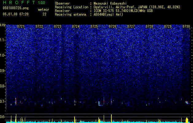Click the kHz axis unit label
193x123 pixels.
click(3, 25)
